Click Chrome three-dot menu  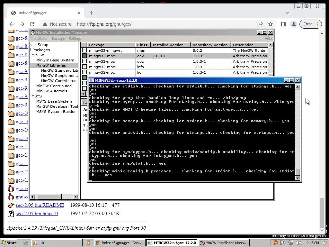(x=318, y=24)
